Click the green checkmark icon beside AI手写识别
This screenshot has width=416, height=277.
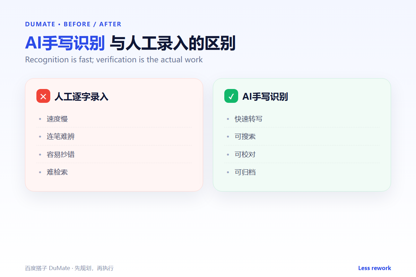[x=231, y=96]
